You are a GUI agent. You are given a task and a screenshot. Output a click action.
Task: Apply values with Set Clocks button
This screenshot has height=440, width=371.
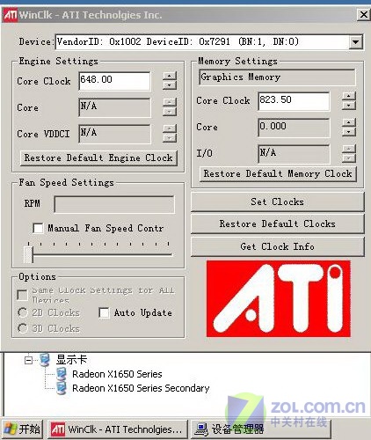278,202
